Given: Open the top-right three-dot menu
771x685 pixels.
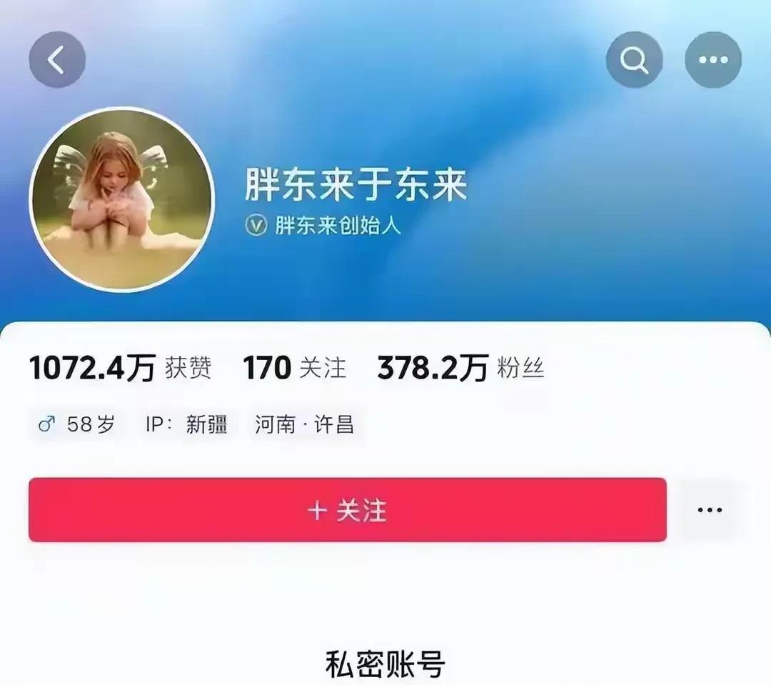Looking at the screenshot, I should (x=713, y=59).
